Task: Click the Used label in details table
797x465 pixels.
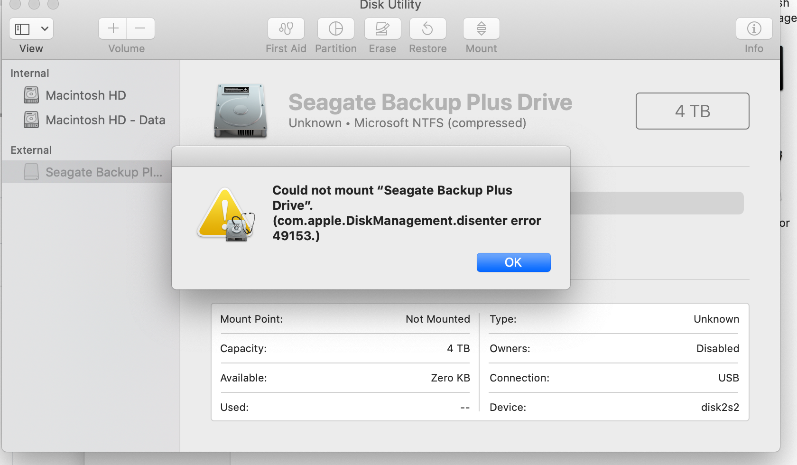Action: (234, 407)
